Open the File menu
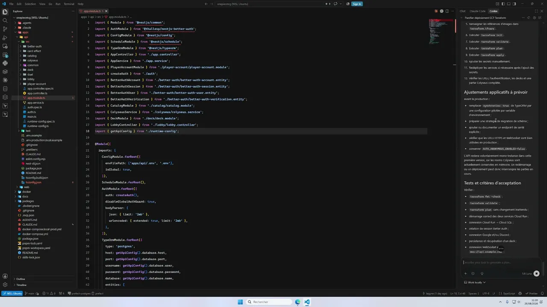 [11, 4]
